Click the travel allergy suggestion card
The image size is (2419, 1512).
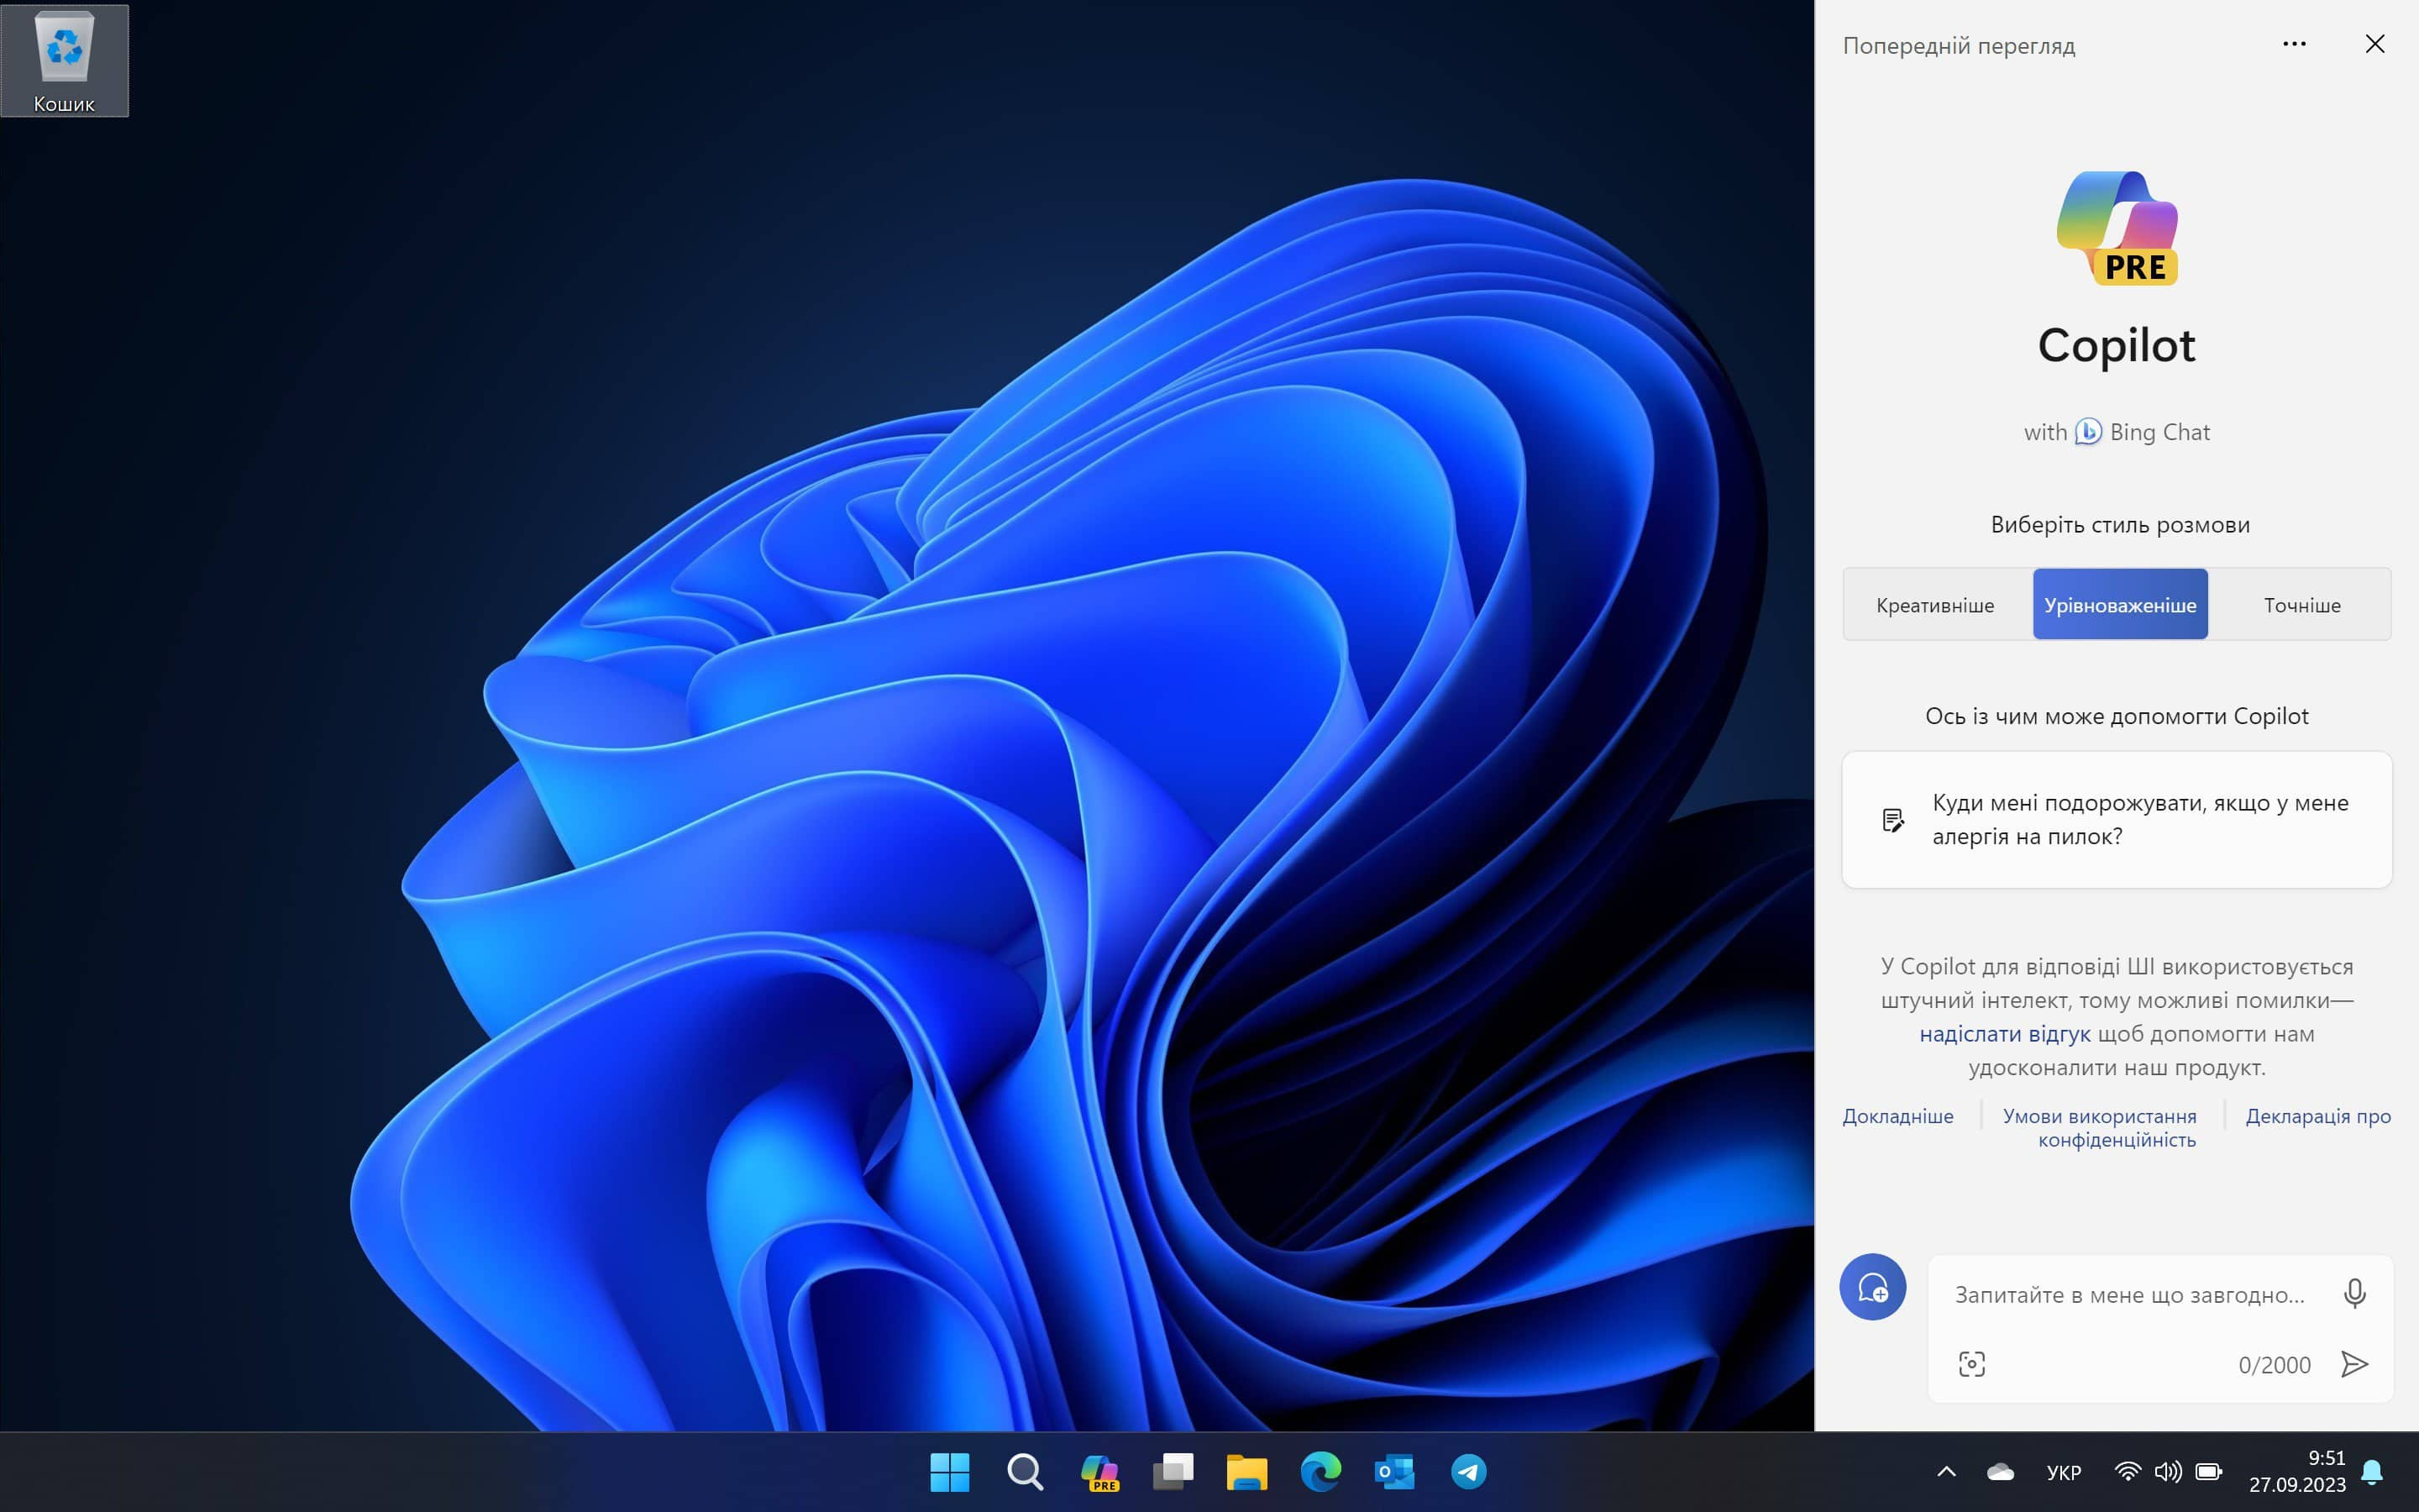[x=2116, y=819]
